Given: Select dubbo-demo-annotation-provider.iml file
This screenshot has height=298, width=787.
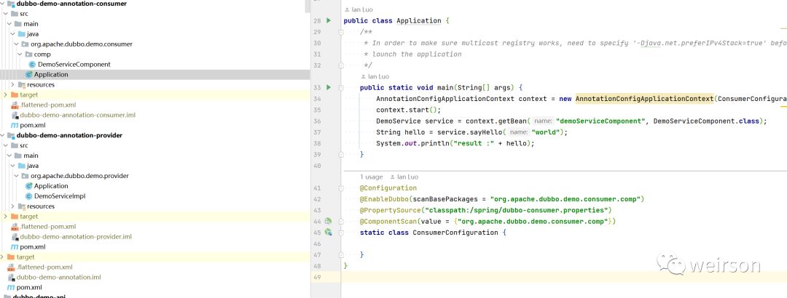Looking at the screenshot, I should [x=75, y=236].
